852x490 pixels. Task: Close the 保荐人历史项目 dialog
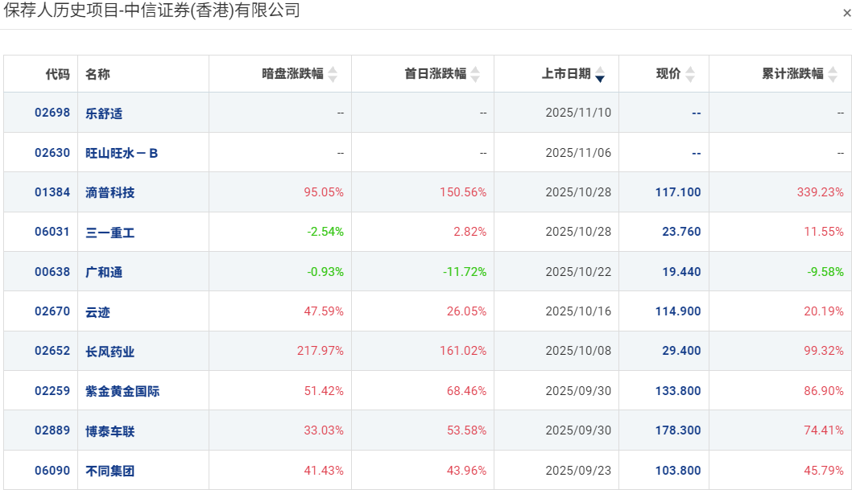pos(846,13)
